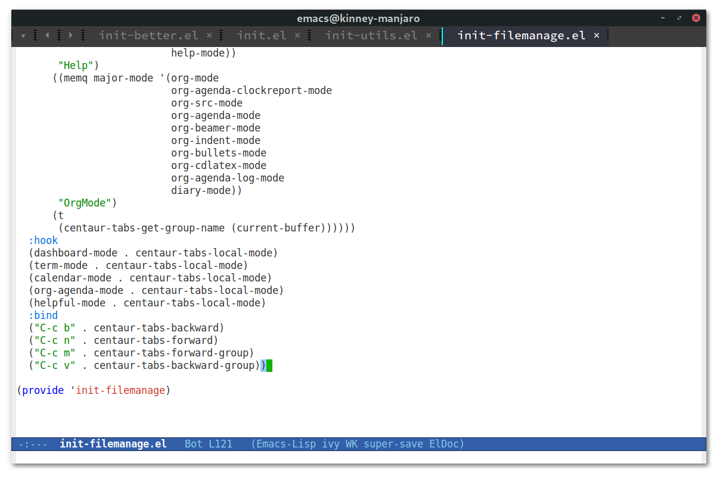The image size is (720, 479).
Task: Close the init-filemanage.el tab
Action: click(x=597, y=36)
